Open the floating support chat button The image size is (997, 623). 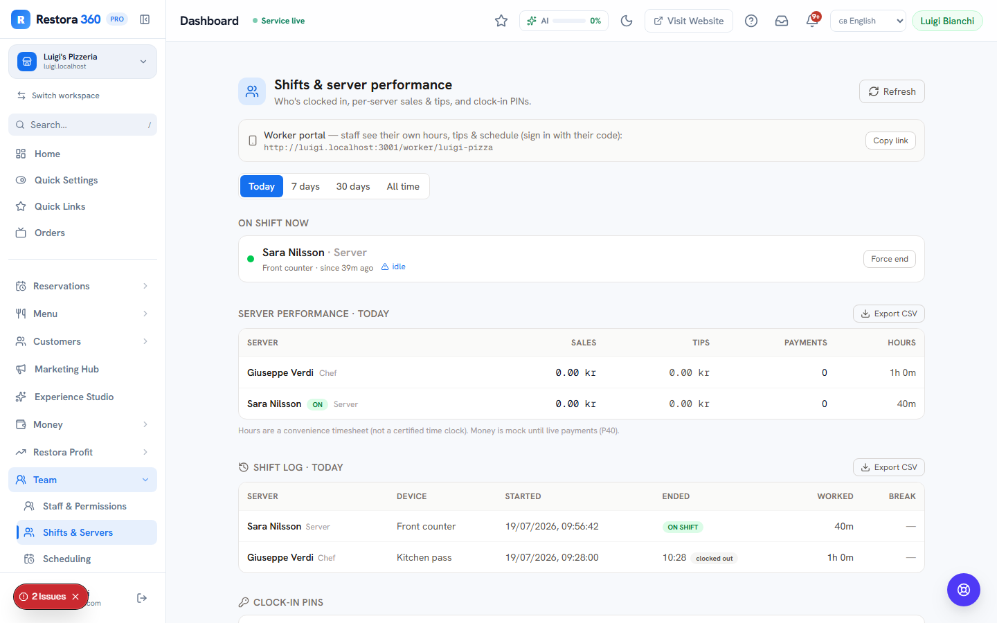(964, 590)
